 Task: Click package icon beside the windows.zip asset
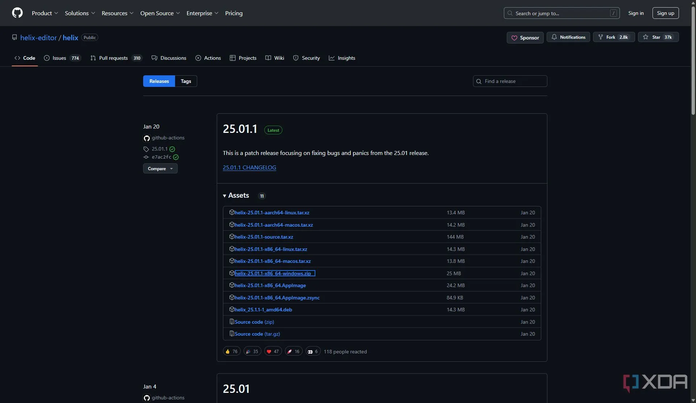click(232, 273)
